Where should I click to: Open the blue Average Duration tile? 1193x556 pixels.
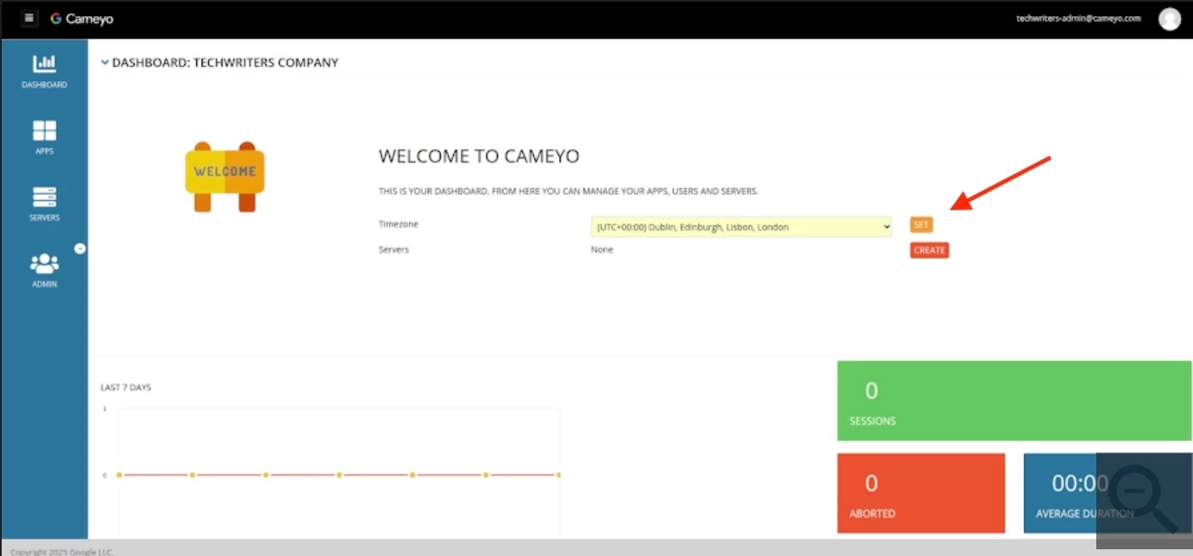point(1107,493)
